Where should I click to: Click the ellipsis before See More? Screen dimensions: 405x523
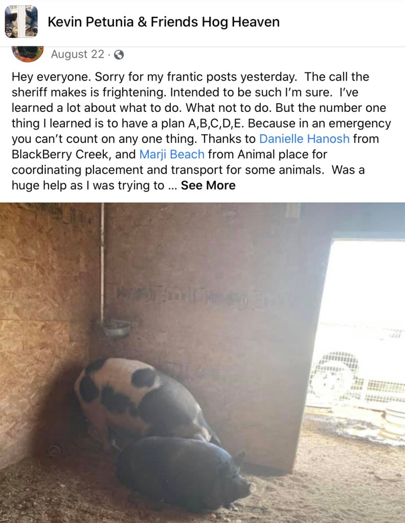point(172,186)
